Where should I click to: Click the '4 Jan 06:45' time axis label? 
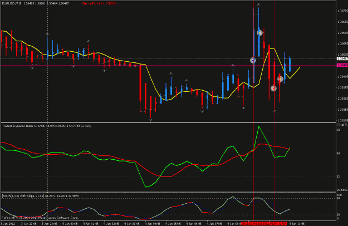click(x=194, y=224)
